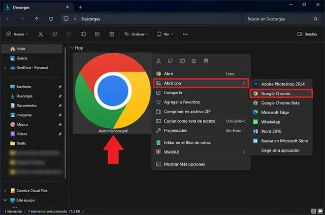
Task: Click the trash Delete icon in the context menu
Action: click(x=206, y=61)
